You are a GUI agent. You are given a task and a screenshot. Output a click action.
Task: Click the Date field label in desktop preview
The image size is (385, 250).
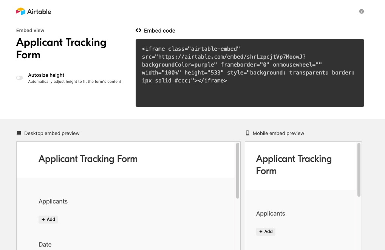click(45, 244)
